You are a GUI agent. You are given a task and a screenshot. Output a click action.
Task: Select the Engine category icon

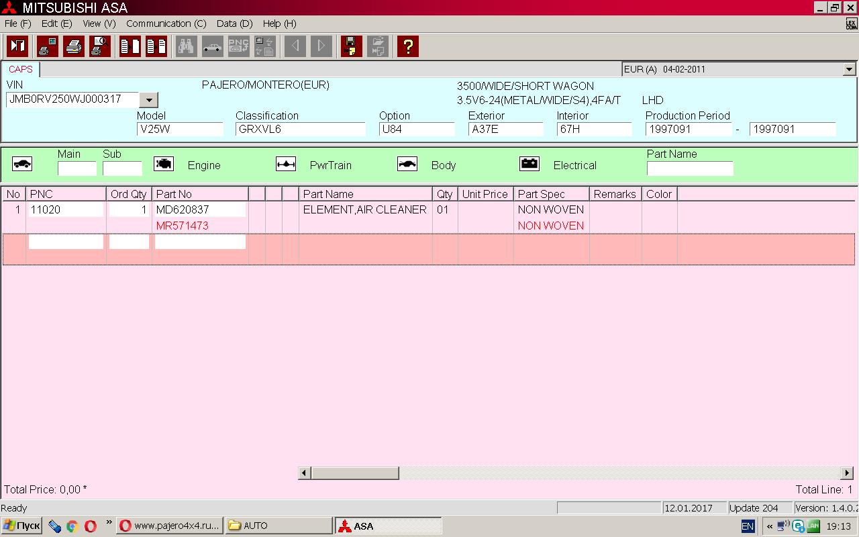pyautogui.click(x=164, y=164)
